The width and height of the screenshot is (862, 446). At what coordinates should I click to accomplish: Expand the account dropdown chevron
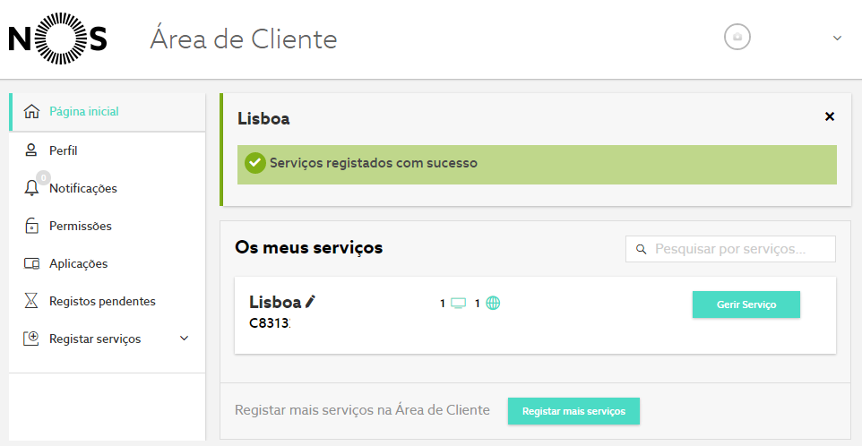coord(837,38)
